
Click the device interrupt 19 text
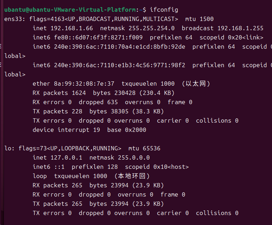coord(66,130)
